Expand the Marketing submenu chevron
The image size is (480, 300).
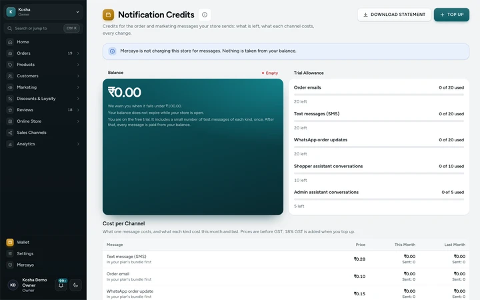click(x=78, y=87)
